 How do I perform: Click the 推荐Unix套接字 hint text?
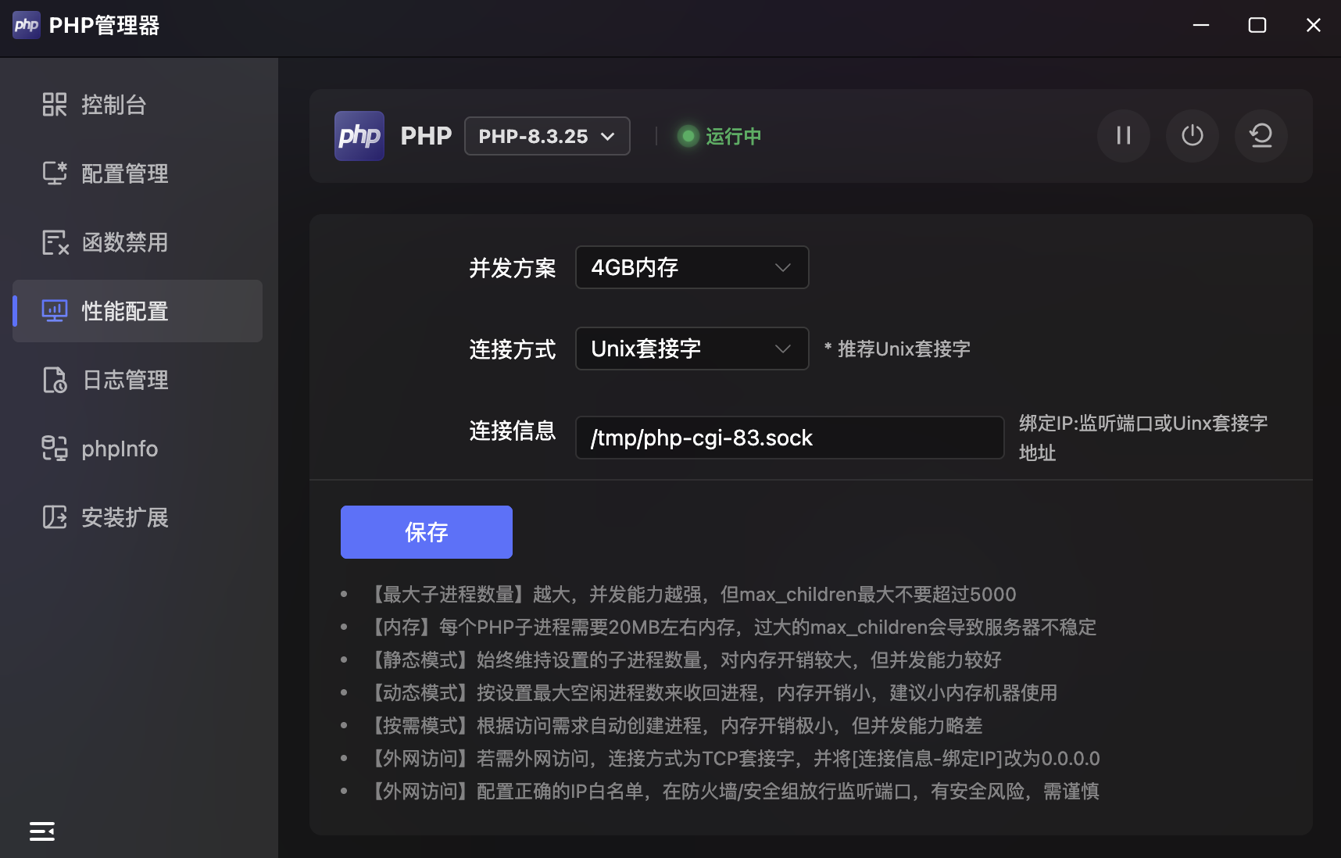897,349
